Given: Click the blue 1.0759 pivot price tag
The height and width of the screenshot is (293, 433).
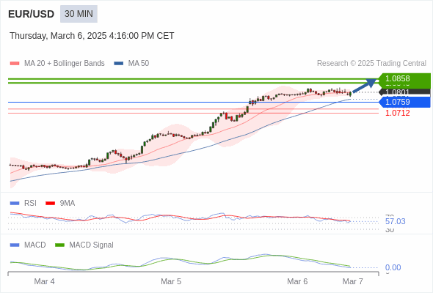Looking at the screenshot, I should click(404, 102).
